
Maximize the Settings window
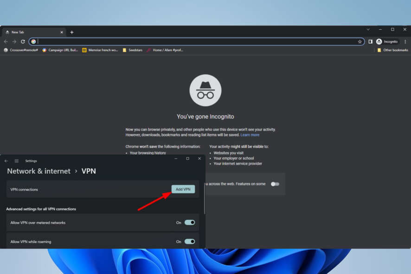[188, 158]
